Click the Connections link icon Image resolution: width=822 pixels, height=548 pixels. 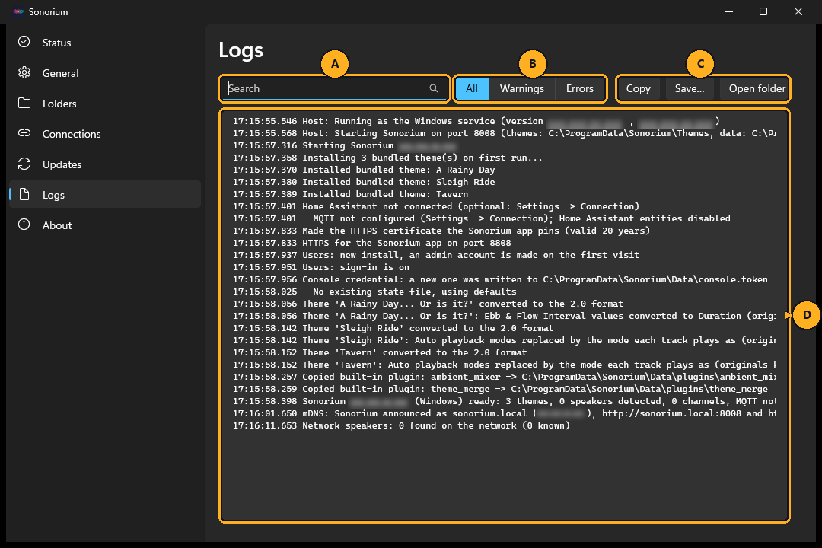pyautogui.click(x=24, y=133)
